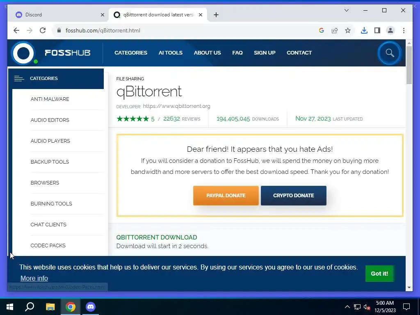Open the notification center icon

[406, 307]
